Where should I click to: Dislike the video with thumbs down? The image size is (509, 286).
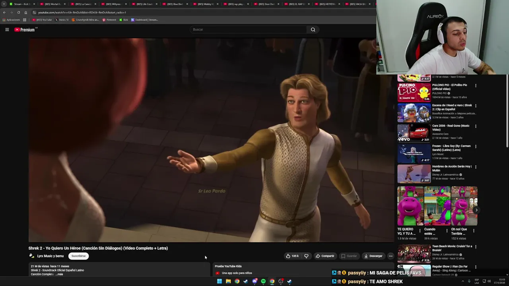pos(306,256)
